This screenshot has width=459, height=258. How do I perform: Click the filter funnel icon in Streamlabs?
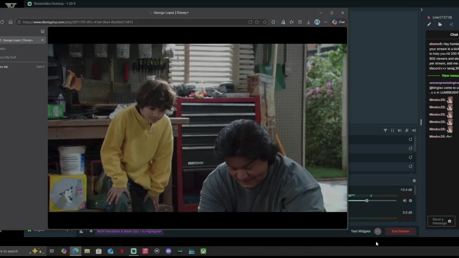[385, 130]
